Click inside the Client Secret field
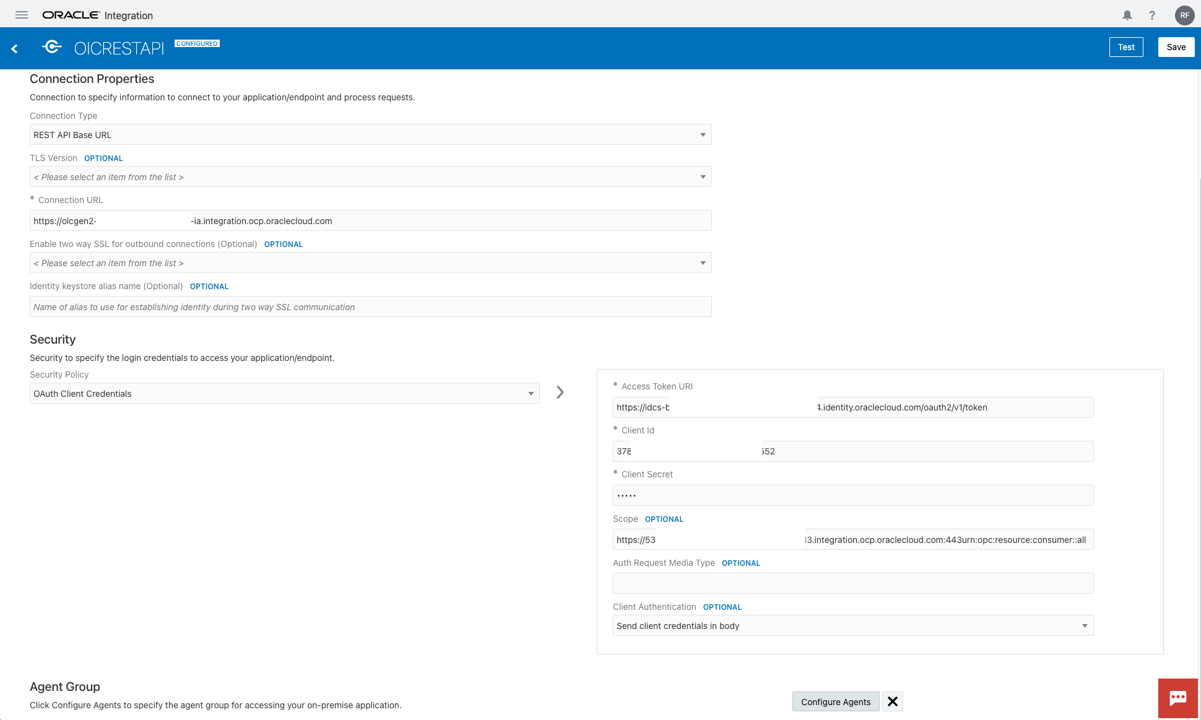The height and width of the screenshot is (720, 1201). [852, 495]
